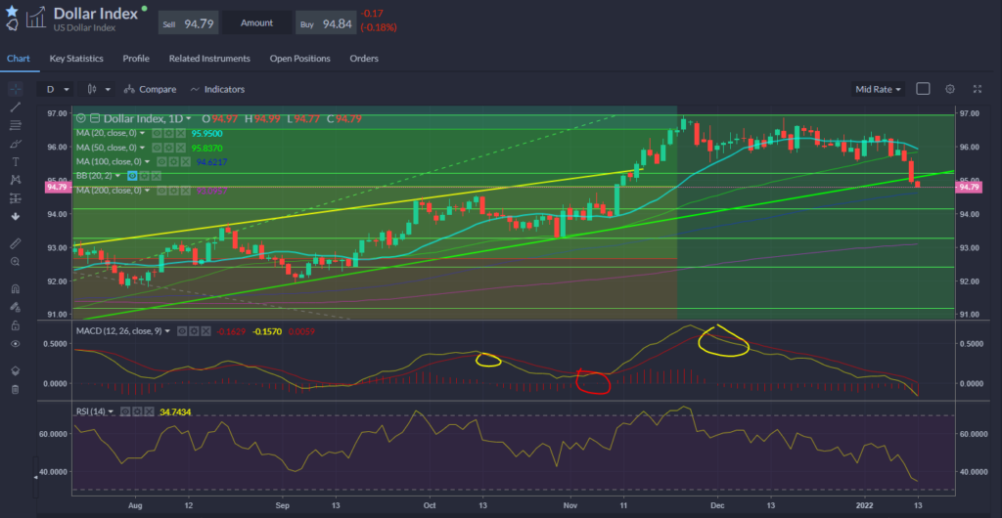Switch to the Key Statistics tab
Screen dimensions: 1002x518
pos(77,59)
